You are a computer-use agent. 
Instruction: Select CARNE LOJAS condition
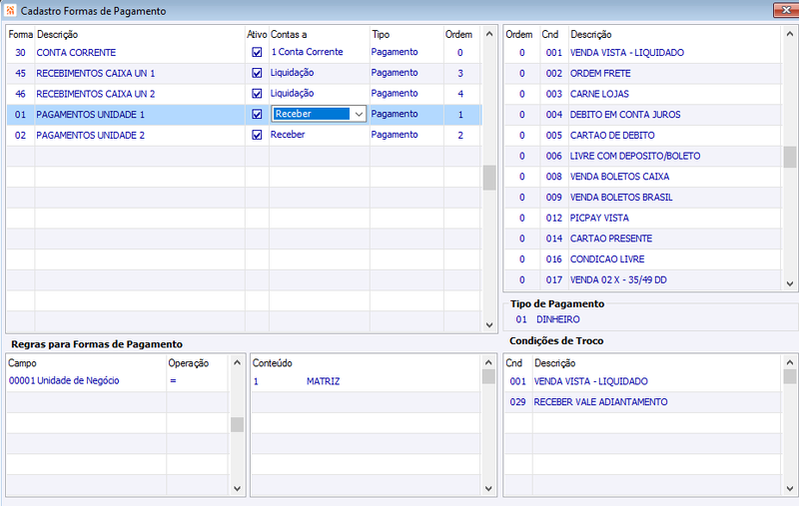pos(599,94)
